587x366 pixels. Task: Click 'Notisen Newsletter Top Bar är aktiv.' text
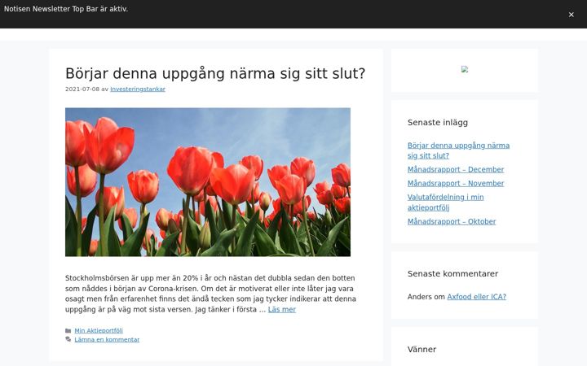[66, 9]
